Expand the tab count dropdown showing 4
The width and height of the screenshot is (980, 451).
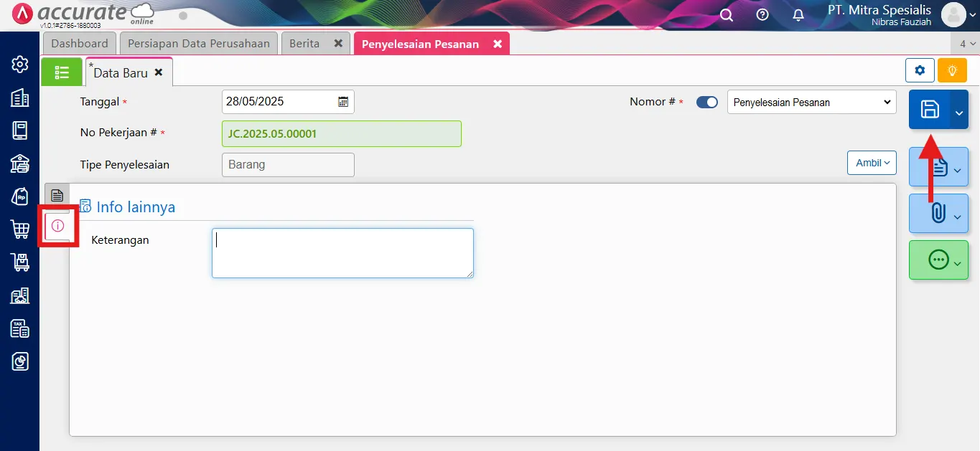[966, 44]
